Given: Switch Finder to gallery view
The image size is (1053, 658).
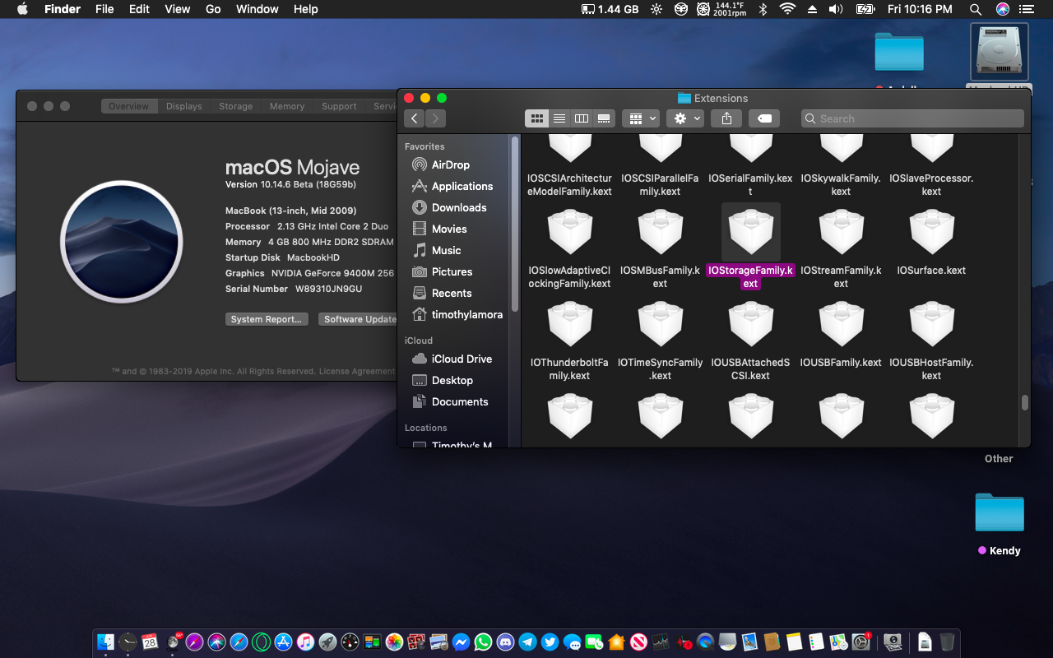Looking at the screenshot, I should [604, 118].
